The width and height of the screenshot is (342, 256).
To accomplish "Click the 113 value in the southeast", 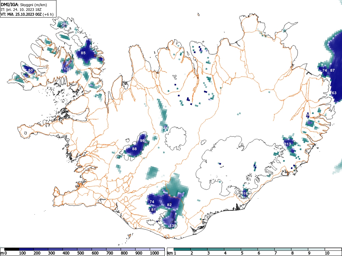I will click(x=288, y=144).
